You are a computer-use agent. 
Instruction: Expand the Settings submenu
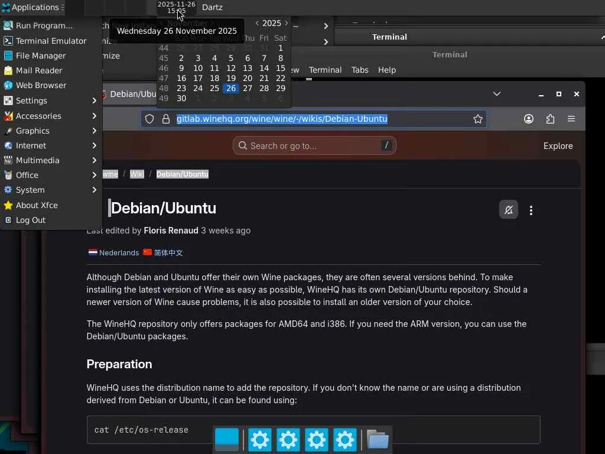point(51,100)
